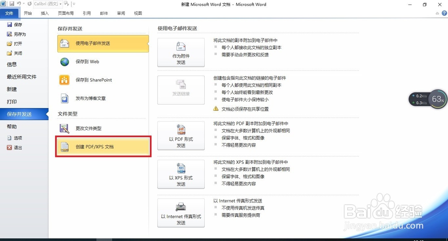Click the Word application icon in title bar
This screenshot has height=241, width=448.
pos(3,4)
